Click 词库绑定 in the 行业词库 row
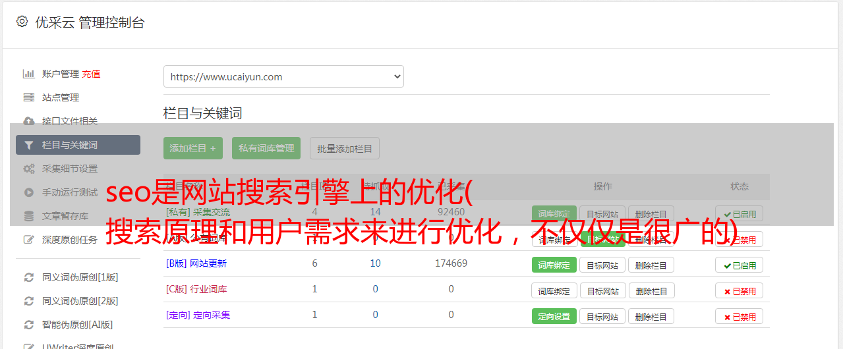 pyautogui.click(x=554, y=290)
